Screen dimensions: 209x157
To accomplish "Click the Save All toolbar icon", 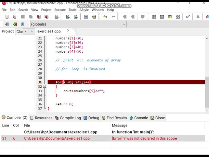I will pyautogui.click(x=31, y=17).
